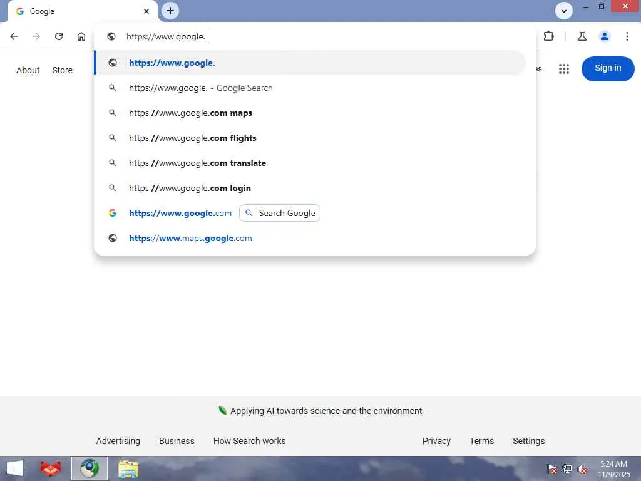Click the muted volume tray icon
Screen dimensions: 641x481
click(582, 469)
